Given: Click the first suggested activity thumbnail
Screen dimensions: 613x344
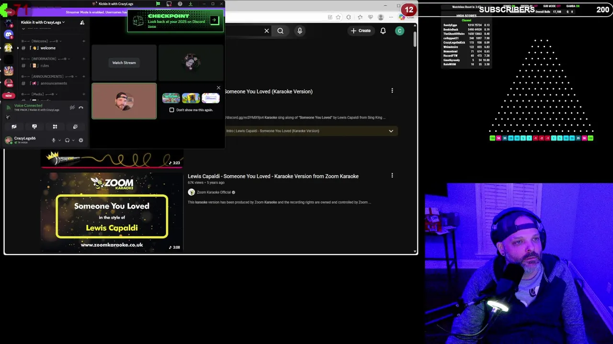Looking at the screenshot, I should click(x=171, y=98).
